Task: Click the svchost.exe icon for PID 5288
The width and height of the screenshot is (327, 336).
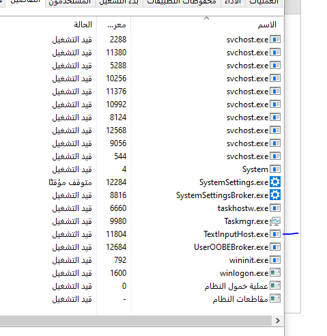Action: [275, 66]
